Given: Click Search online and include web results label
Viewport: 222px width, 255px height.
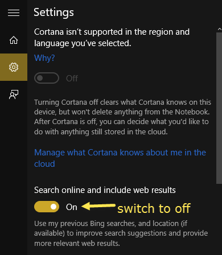Looking at the screenshot, I should tap(105, 190).
